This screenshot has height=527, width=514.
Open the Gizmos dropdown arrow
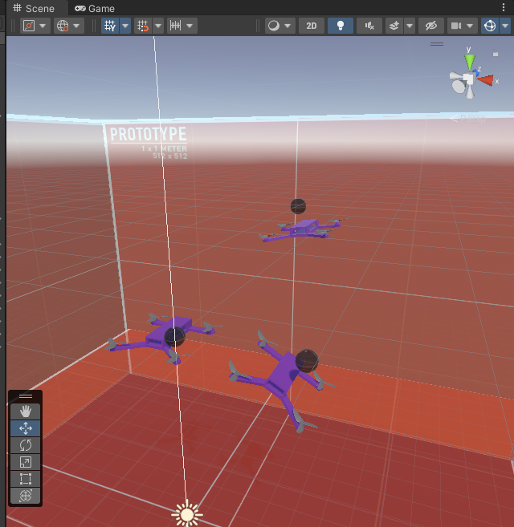[505, 26]
